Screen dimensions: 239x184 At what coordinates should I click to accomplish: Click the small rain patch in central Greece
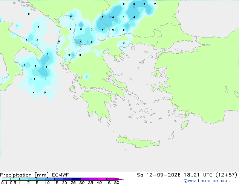click(87, 77)
